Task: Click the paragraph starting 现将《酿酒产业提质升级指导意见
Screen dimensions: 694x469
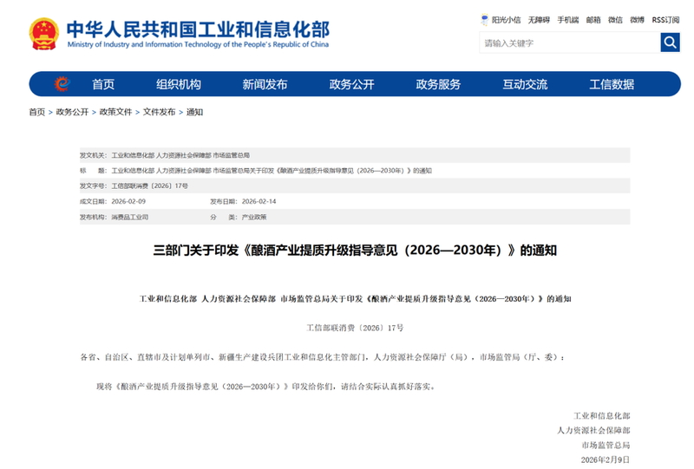Action: click(266, 387)
